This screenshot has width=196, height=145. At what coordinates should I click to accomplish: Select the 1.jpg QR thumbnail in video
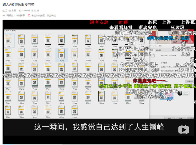coord(8,40)
